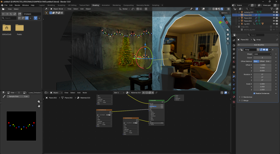Click the camera view icon in viewport

click(228, 39)
